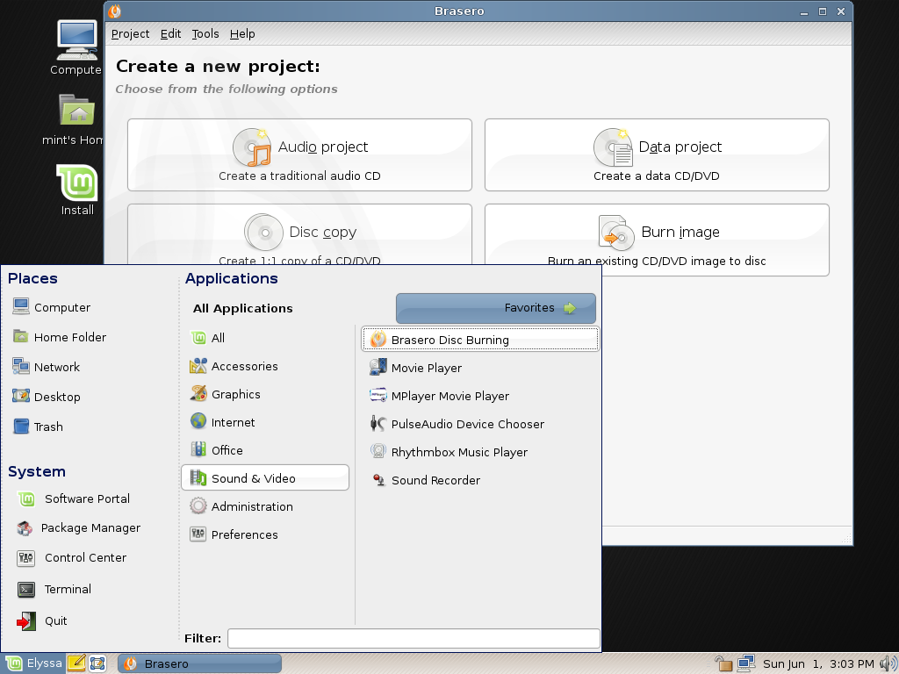
Task: Switch to Favorites view
Action: [x=495, y=308]
